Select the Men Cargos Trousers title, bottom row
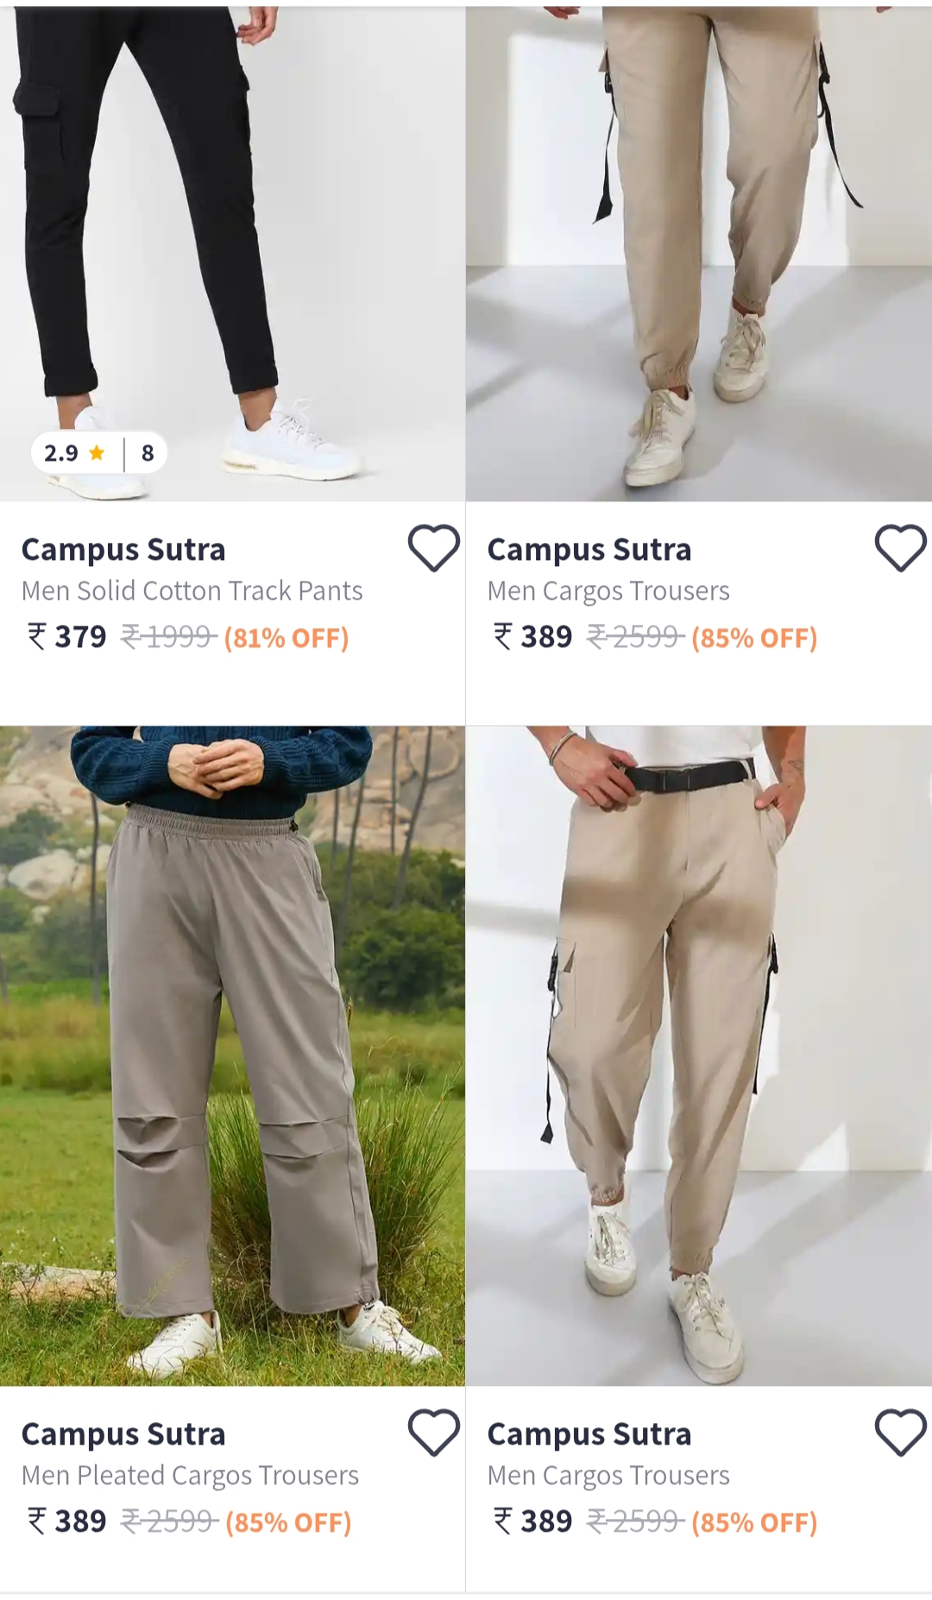The height and width of the screenshot is (1600, 932). pos(608,1476)
